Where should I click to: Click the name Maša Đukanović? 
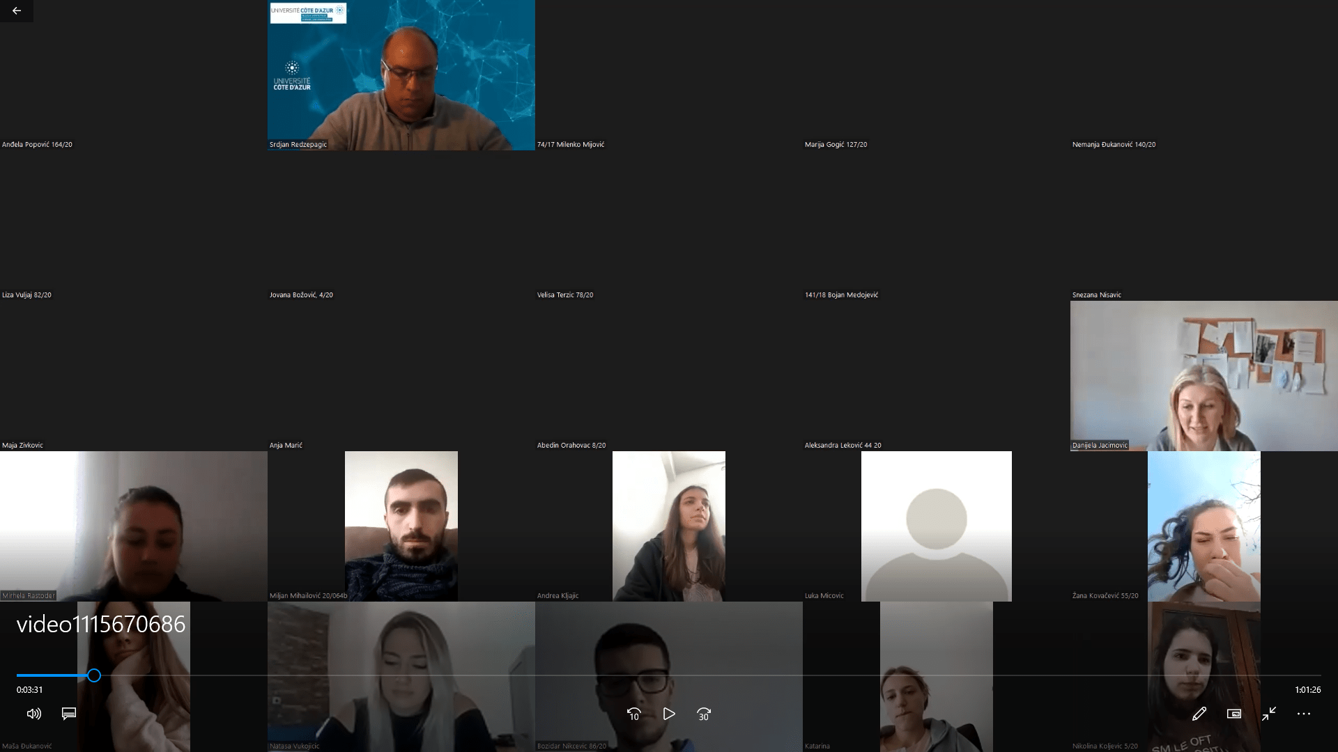26,746
